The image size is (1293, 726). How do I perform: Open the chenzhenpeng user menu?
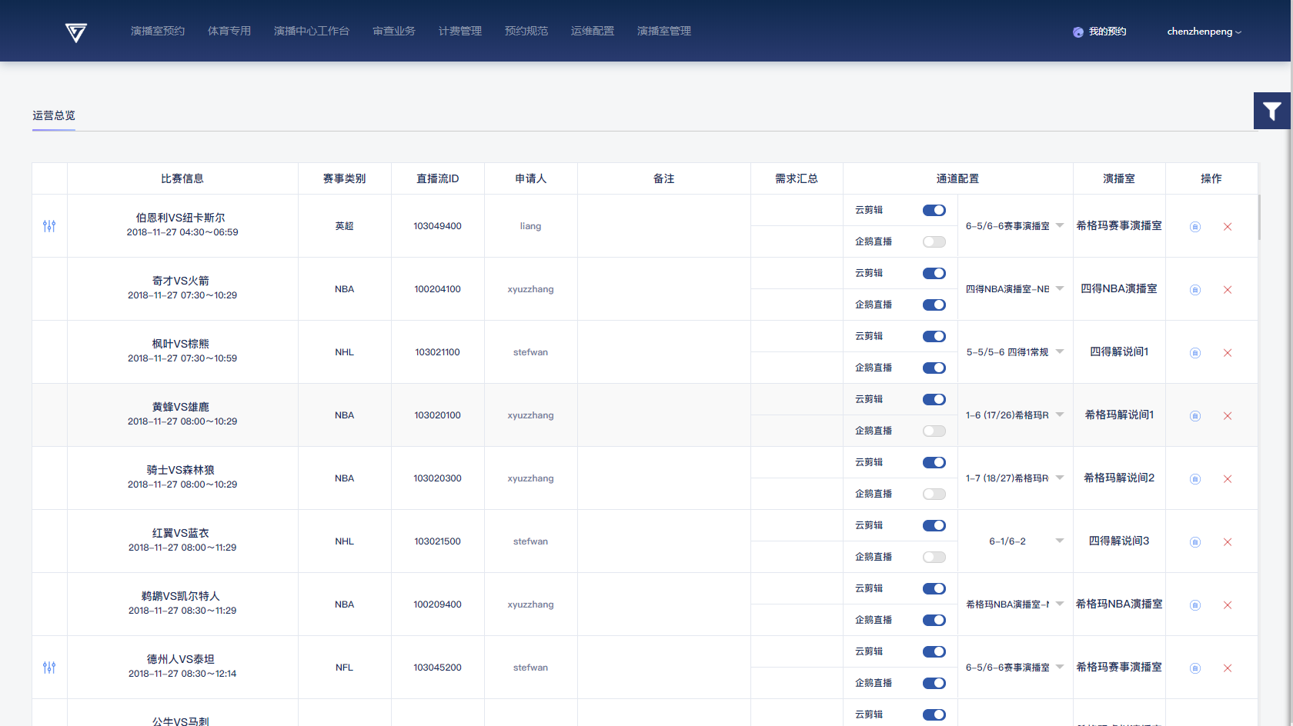[1204, 32]
